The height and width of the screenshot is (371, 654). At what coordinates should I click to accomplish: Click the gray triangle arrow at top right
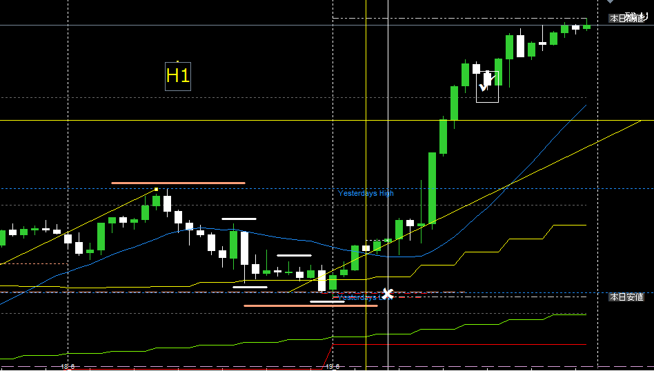coord(609,2)
